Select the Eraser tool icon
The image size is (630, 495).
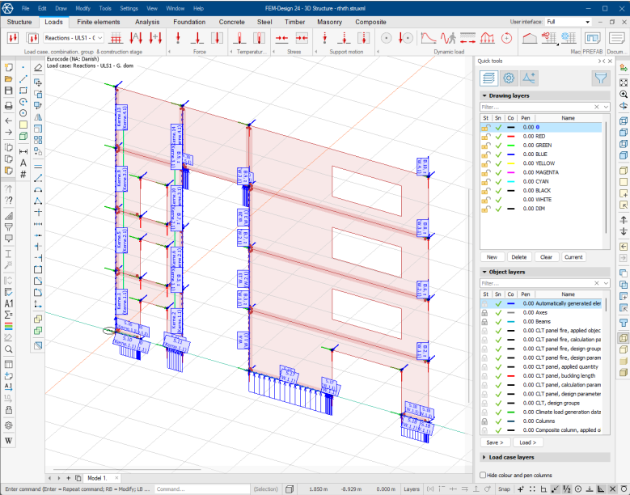coord(38,67)
